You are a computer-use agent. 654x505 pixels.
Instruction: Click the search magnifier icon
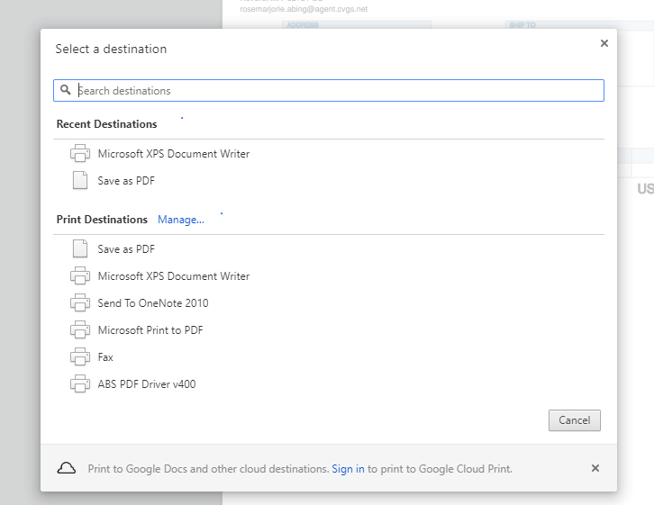66,90
